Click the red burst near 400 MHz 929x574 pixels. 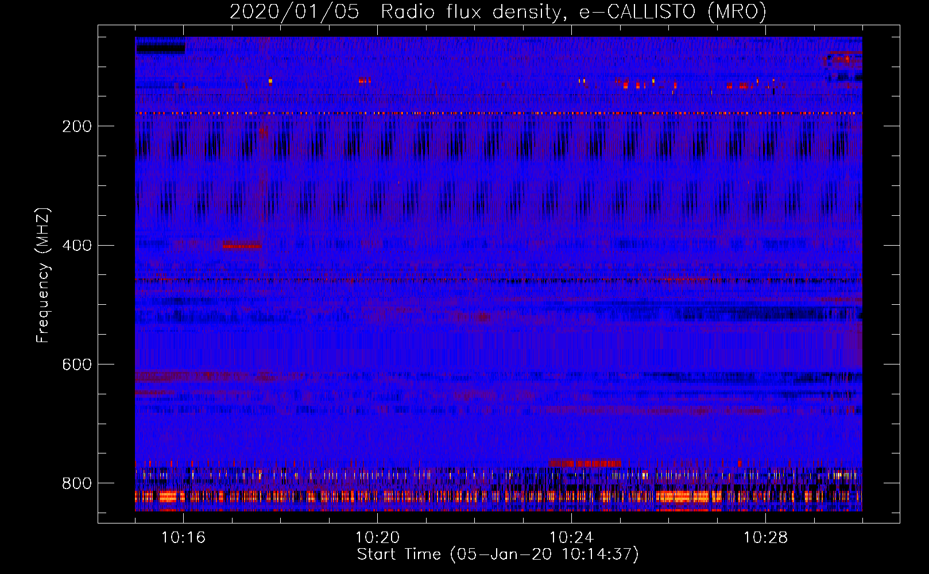(242, 246)
